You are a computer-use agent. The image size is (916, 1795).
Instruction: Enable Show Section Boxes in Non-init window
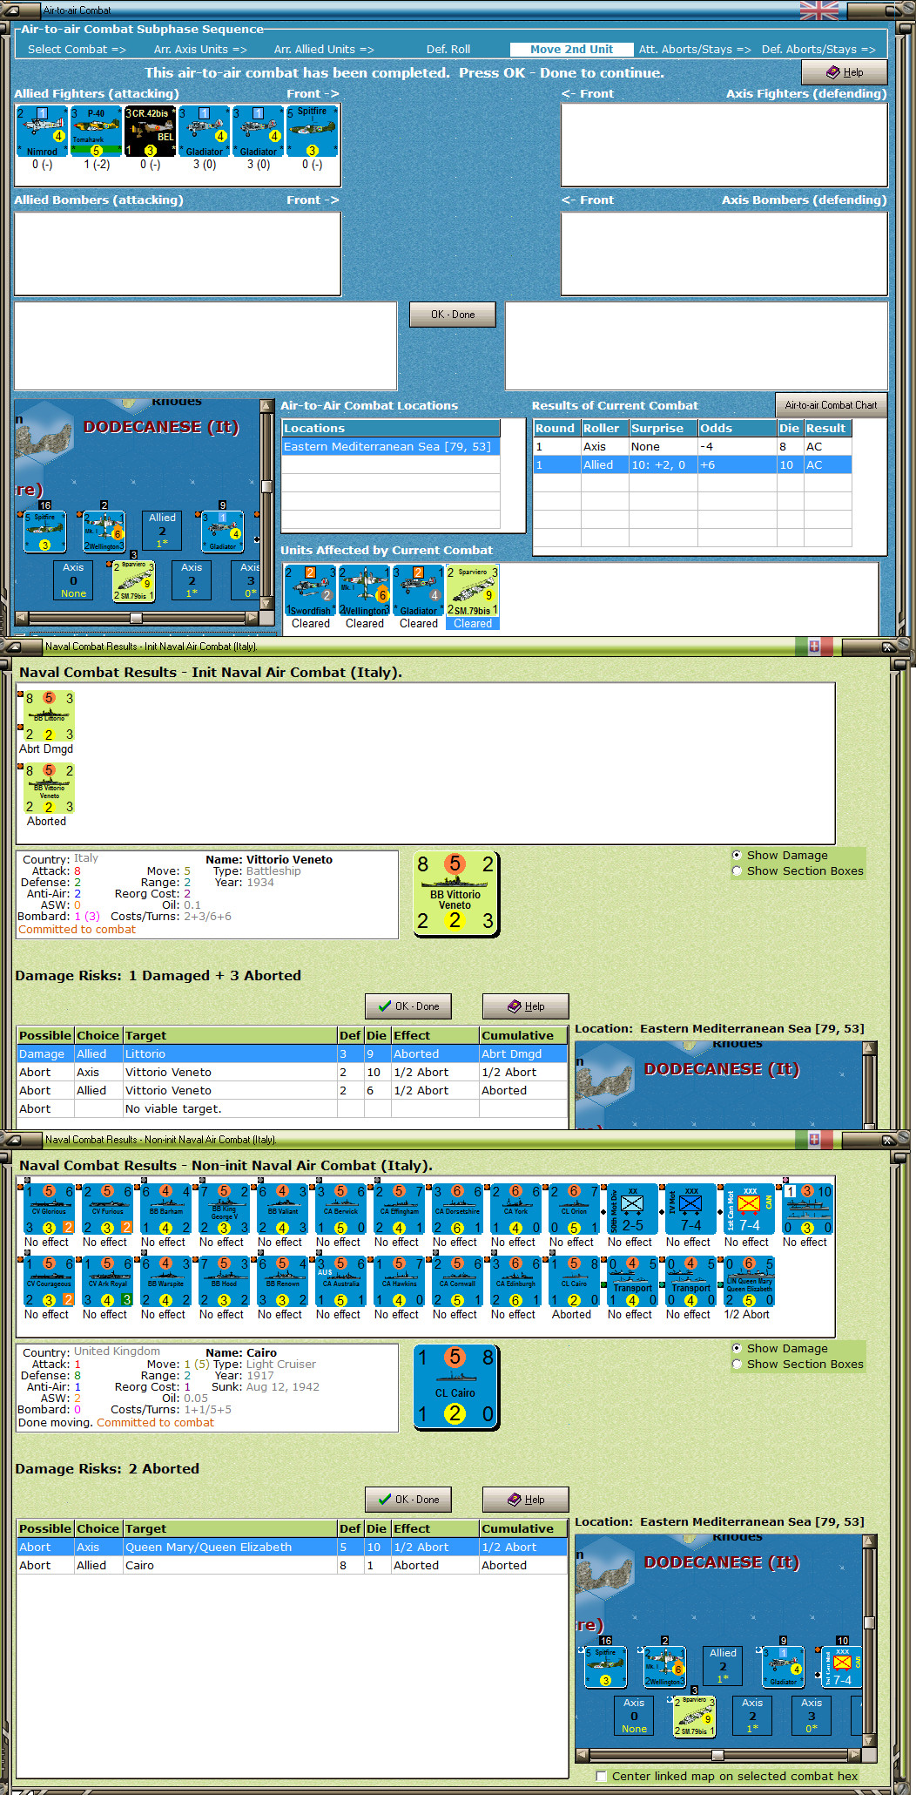point(737,1365)
